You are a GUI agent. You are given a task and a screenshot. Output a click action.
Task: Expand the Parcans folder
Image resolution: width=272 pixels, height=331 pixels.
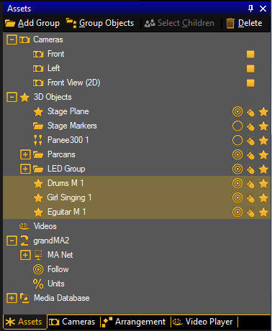tap(25, 154)
